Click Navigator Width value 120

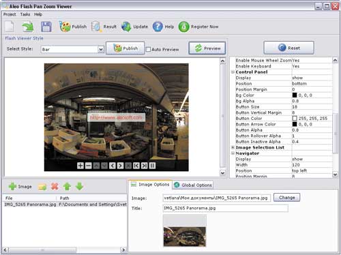click(296, 165)
